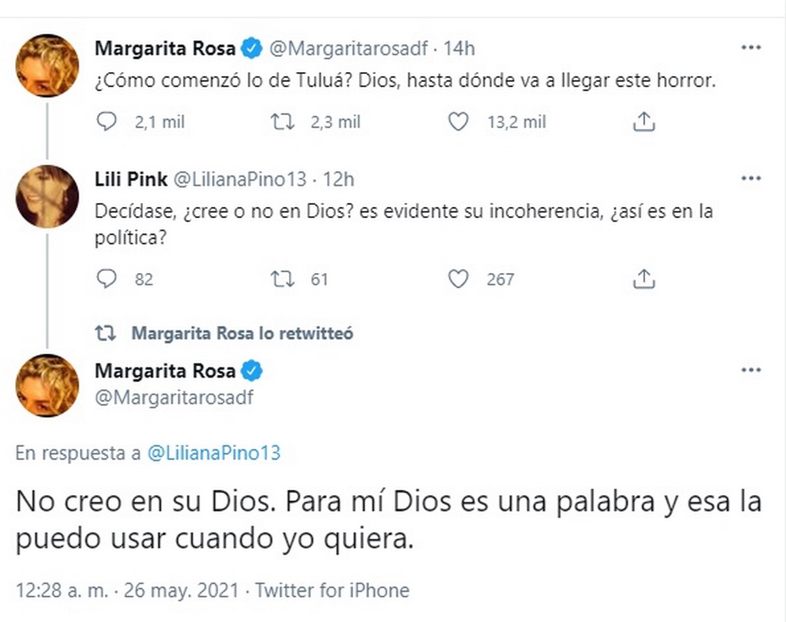Reply to Lili Pink's tweet
786x622 pixels.
coord(106,280)
